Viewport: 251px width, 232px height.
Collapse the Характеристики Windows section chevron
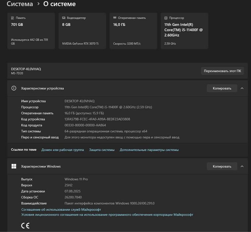pos(242,166)
